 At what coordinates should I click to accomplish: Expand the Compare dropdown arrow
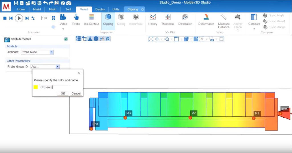coord(254,29)
